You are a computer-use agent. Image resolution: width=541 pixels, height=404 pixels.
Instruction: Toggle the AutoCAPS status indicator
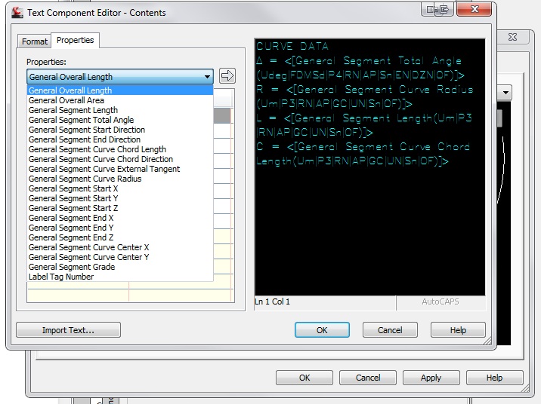point(441,301)
